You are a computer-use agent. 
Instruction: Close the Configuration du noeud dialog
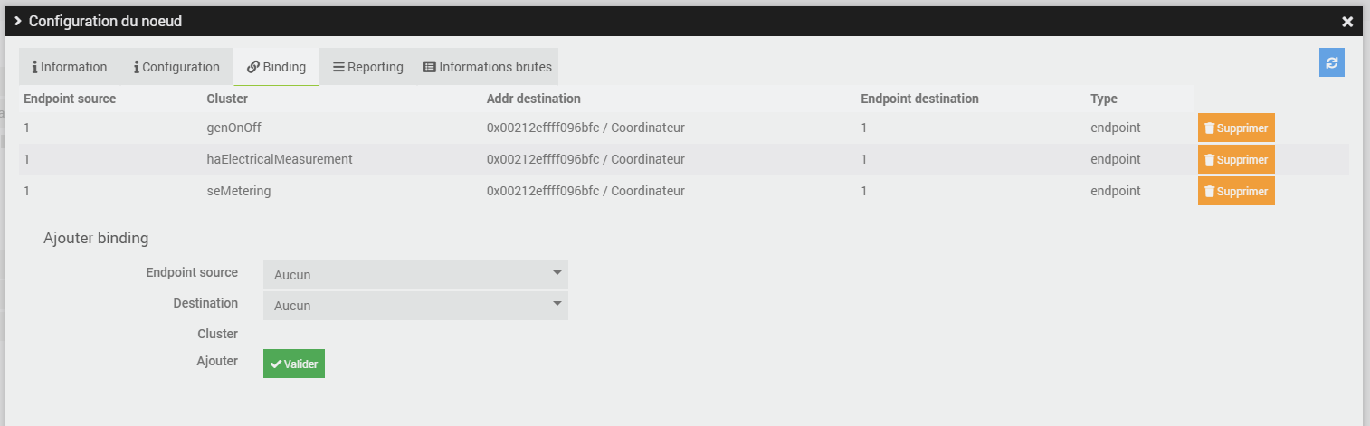click(1347, 22)
